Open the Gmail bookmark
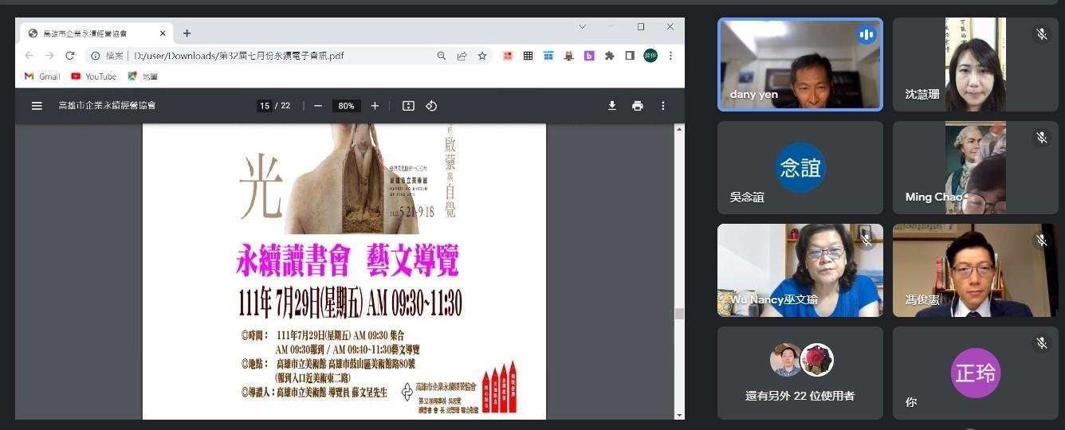Image resolution: width=1065 pixels, height=430 pixels. pyautogui.click(x=42, y=76)
